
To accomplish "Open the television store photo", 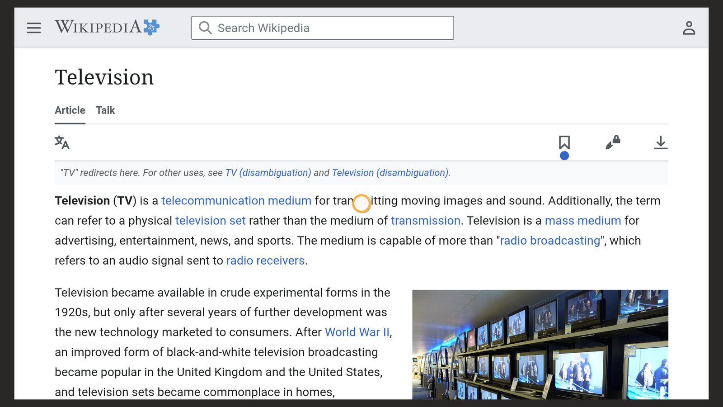I will tap(540, 345).
